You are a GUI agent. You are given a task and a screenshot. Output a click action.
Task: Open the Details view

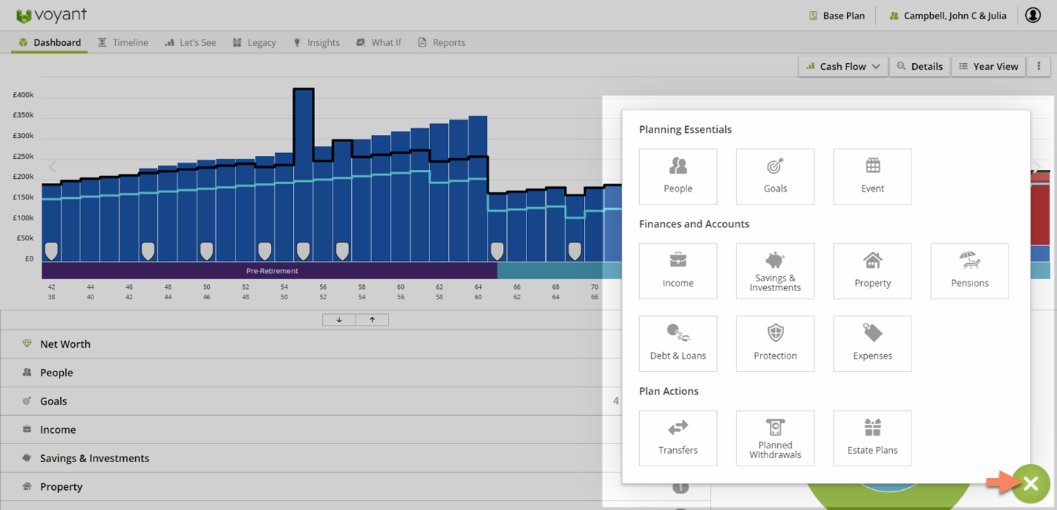(919, 66)
